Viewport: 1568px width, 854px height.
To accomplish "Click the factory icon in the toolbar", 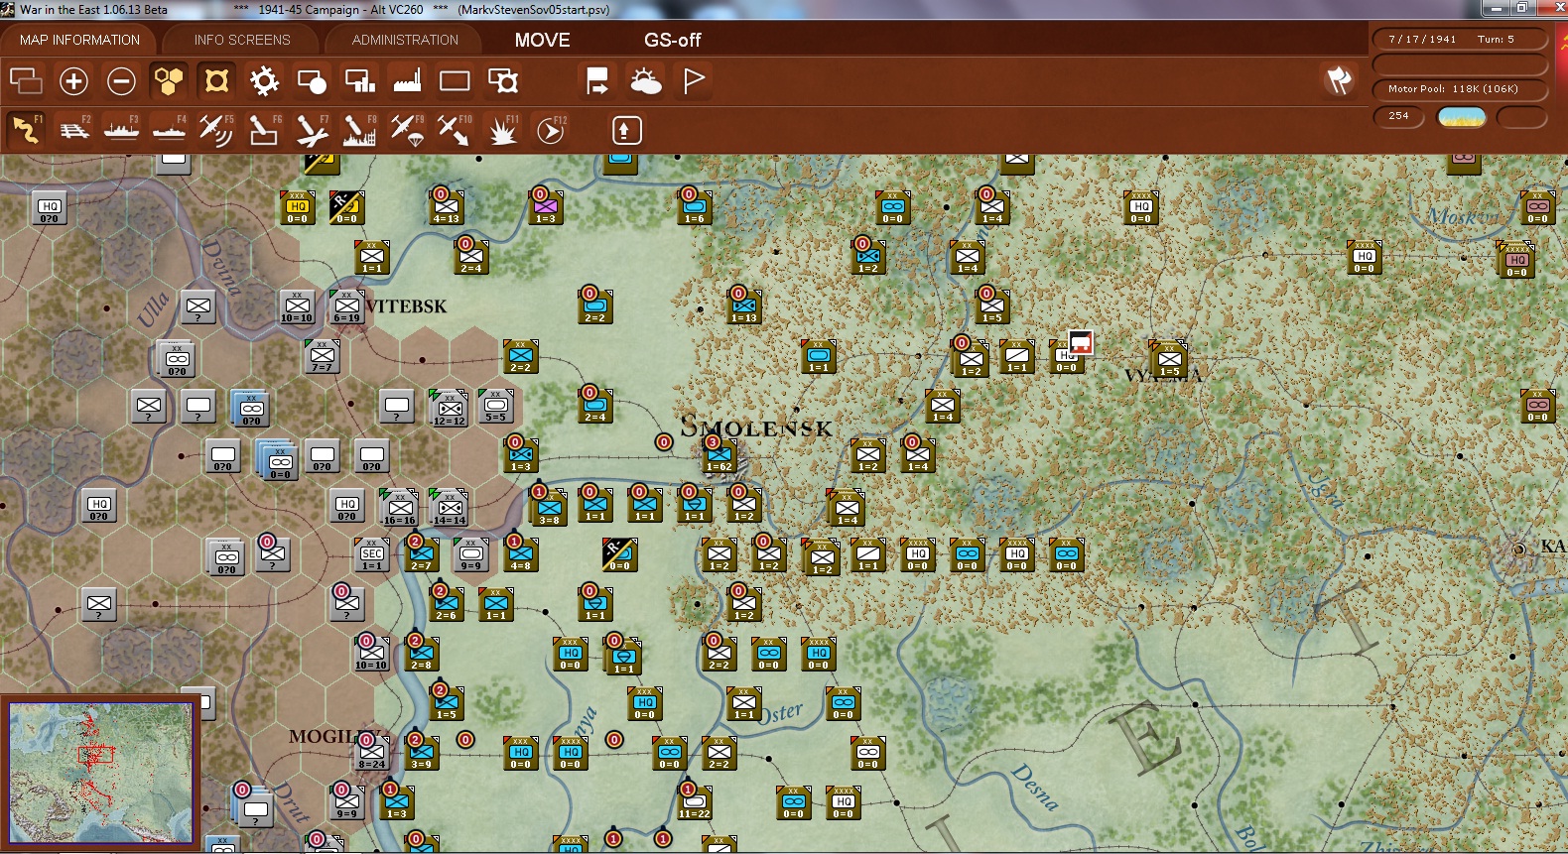I will (x=407, y=81).
